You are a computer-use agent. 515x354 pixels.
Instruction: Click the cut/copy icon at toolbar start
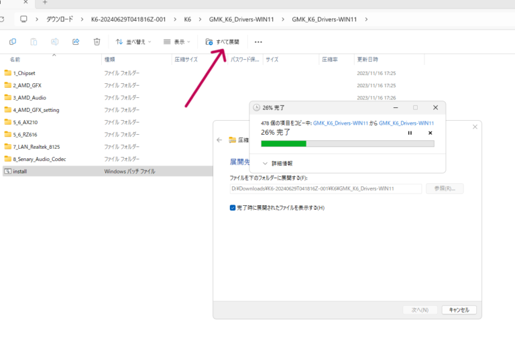pyautogui.click(x=13, y=42)
